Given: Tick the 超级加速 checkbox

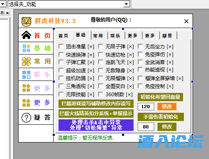Looking at the screenshot, I should tap(61, 70).
